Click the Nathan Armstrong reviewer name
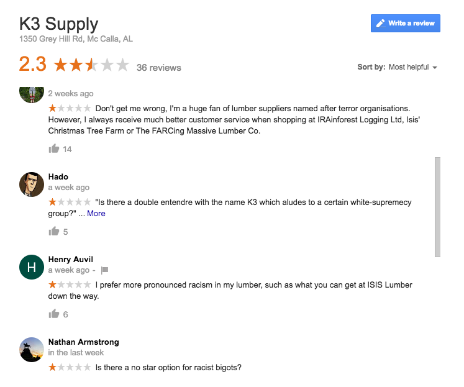The image size is (464, 387). point(83,342)
